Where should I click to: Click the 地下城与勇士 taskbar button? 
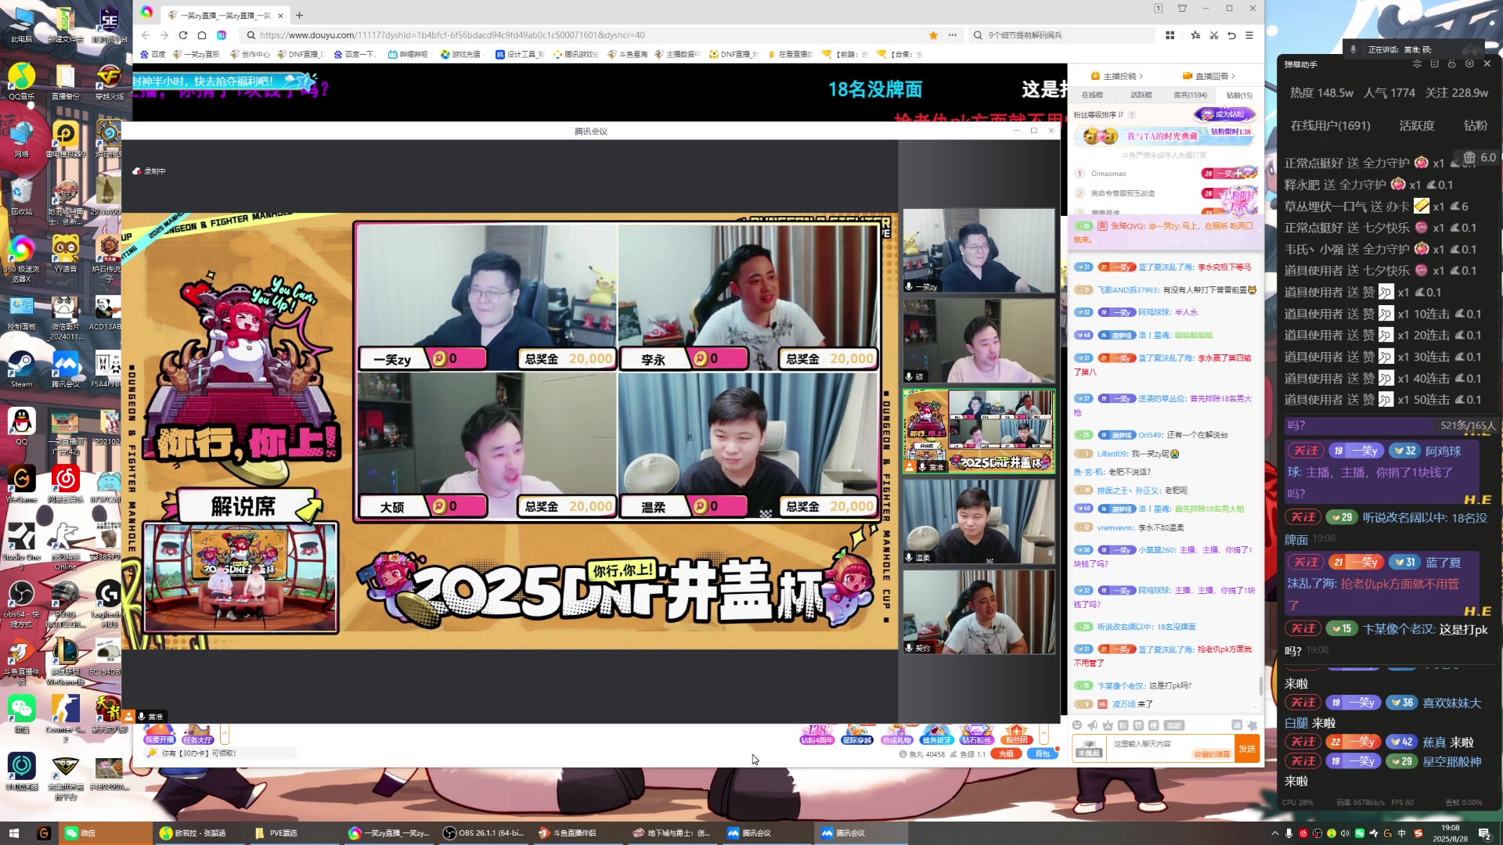pyautogui.click(x=672, y=832)
